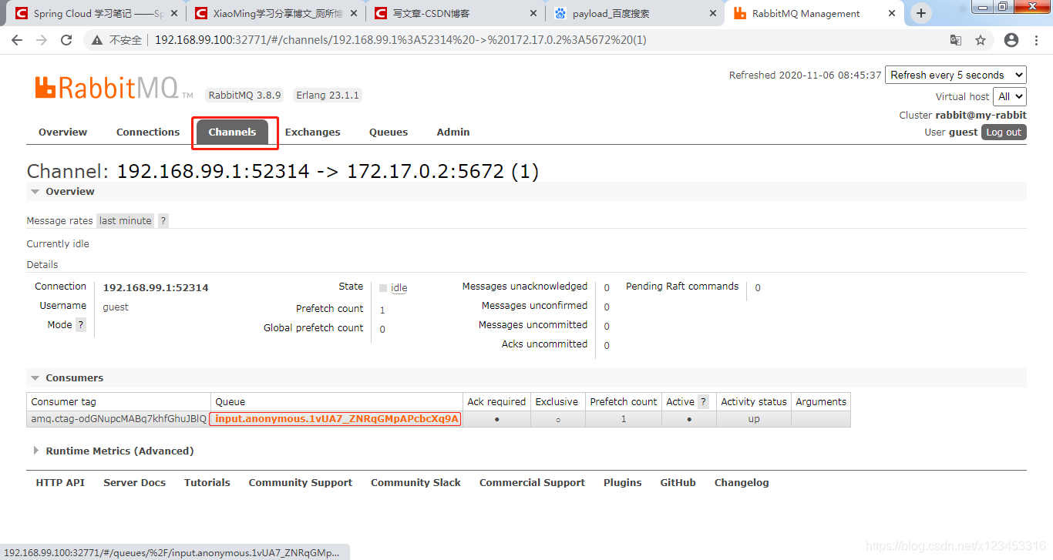Open the Commercial Support link
The height and width of the screenshot is (560, 1053).
(532, 482)
